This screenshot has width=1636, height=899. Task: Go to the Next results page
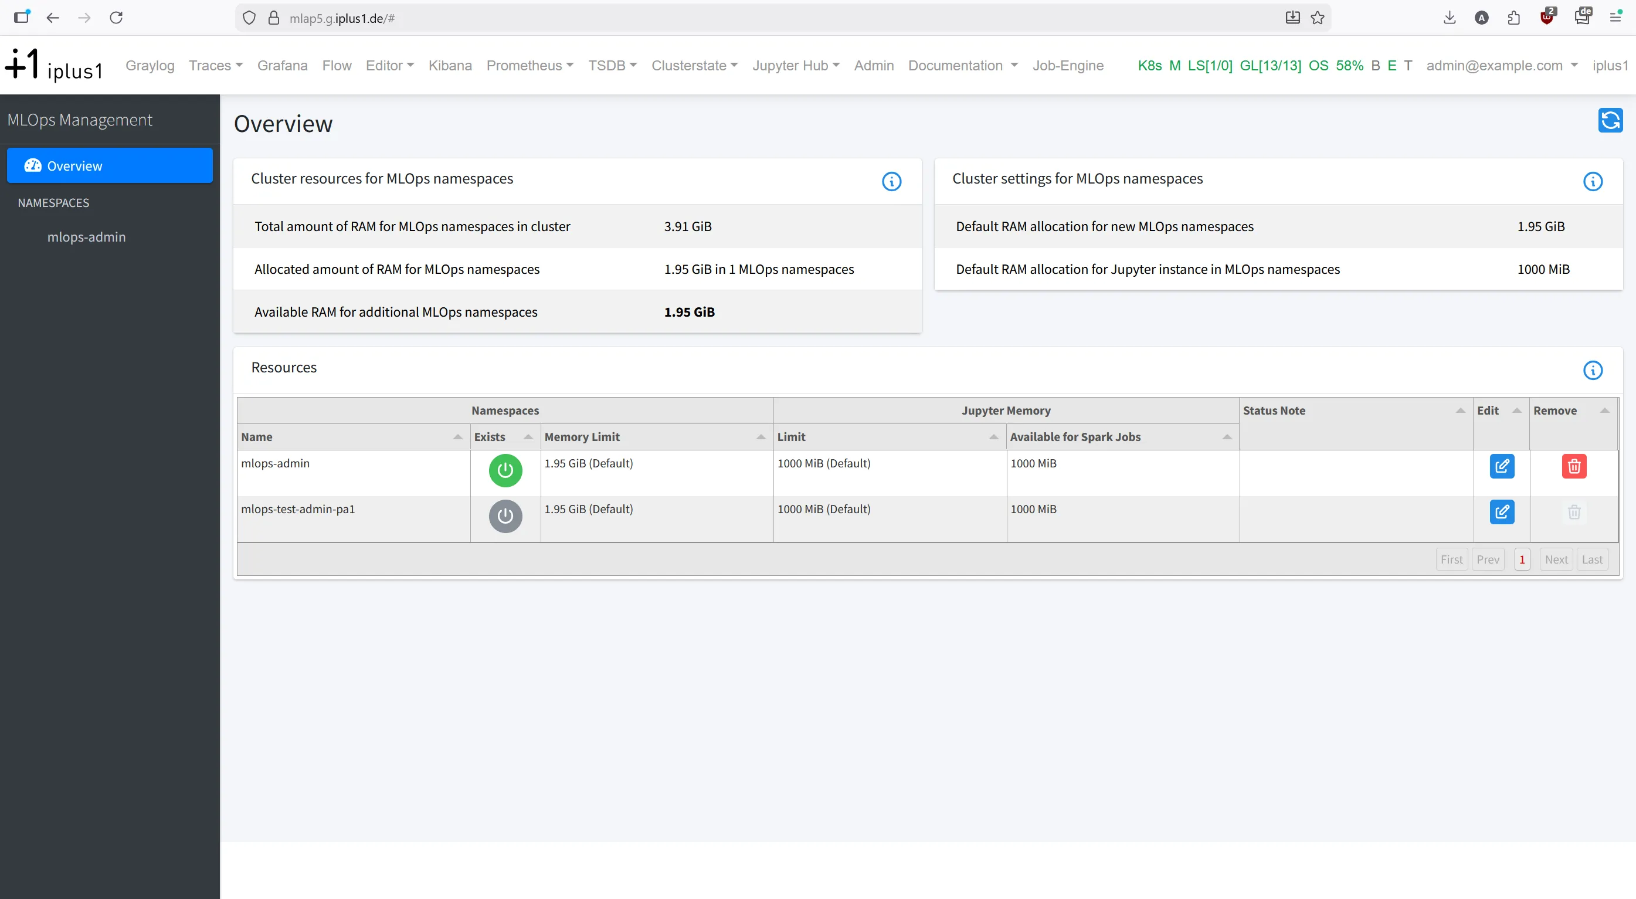(x=1556, y=559)
